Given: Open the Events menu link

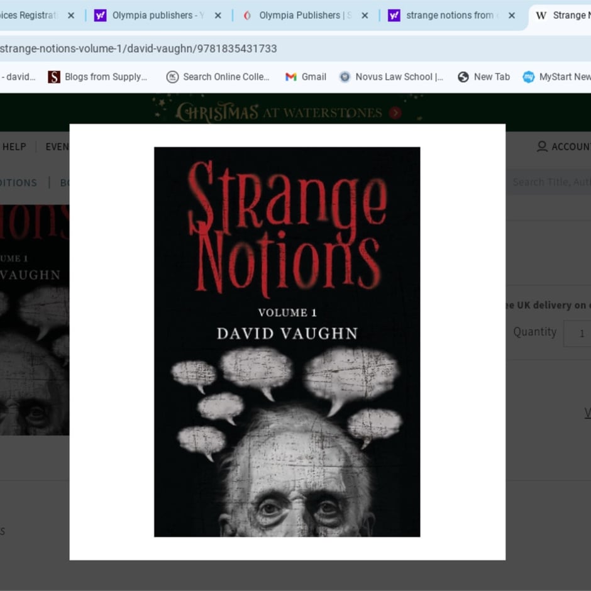Looking at the screenshot, I should click(57, 146).
